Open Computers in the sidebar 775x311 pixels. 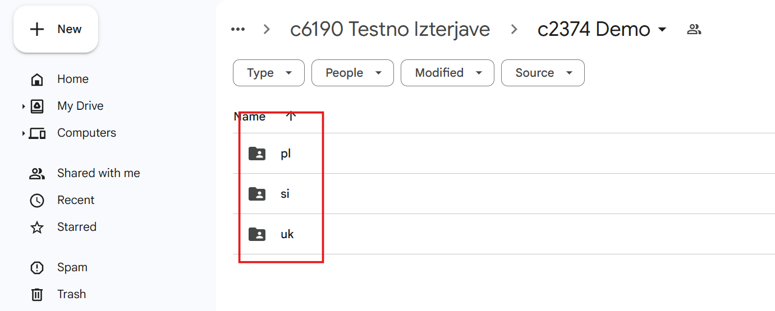click(86, 133)
